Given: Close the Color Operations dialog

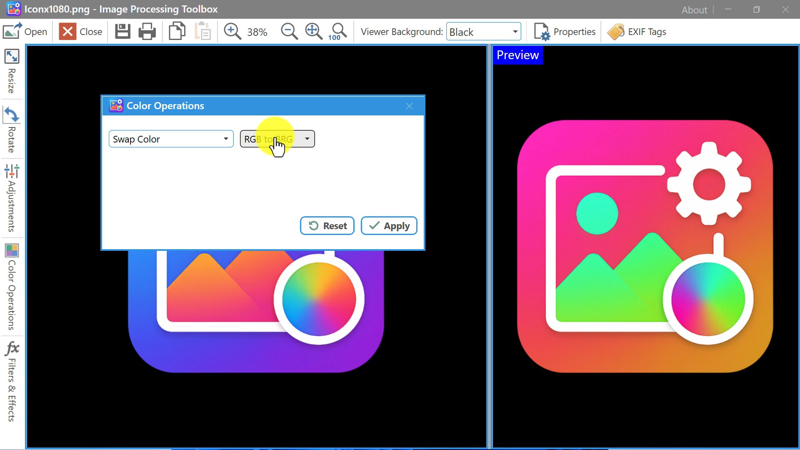Looking at the screenshot, I should point(409,106).
